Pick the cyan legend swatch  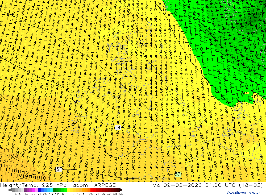51,190
